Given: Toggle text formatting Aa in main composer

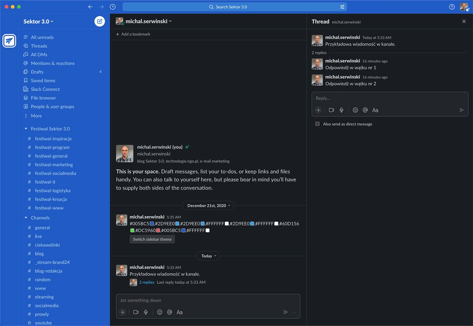Looking at the screenshot, I should pyautogui.click(x=179, y=312).
